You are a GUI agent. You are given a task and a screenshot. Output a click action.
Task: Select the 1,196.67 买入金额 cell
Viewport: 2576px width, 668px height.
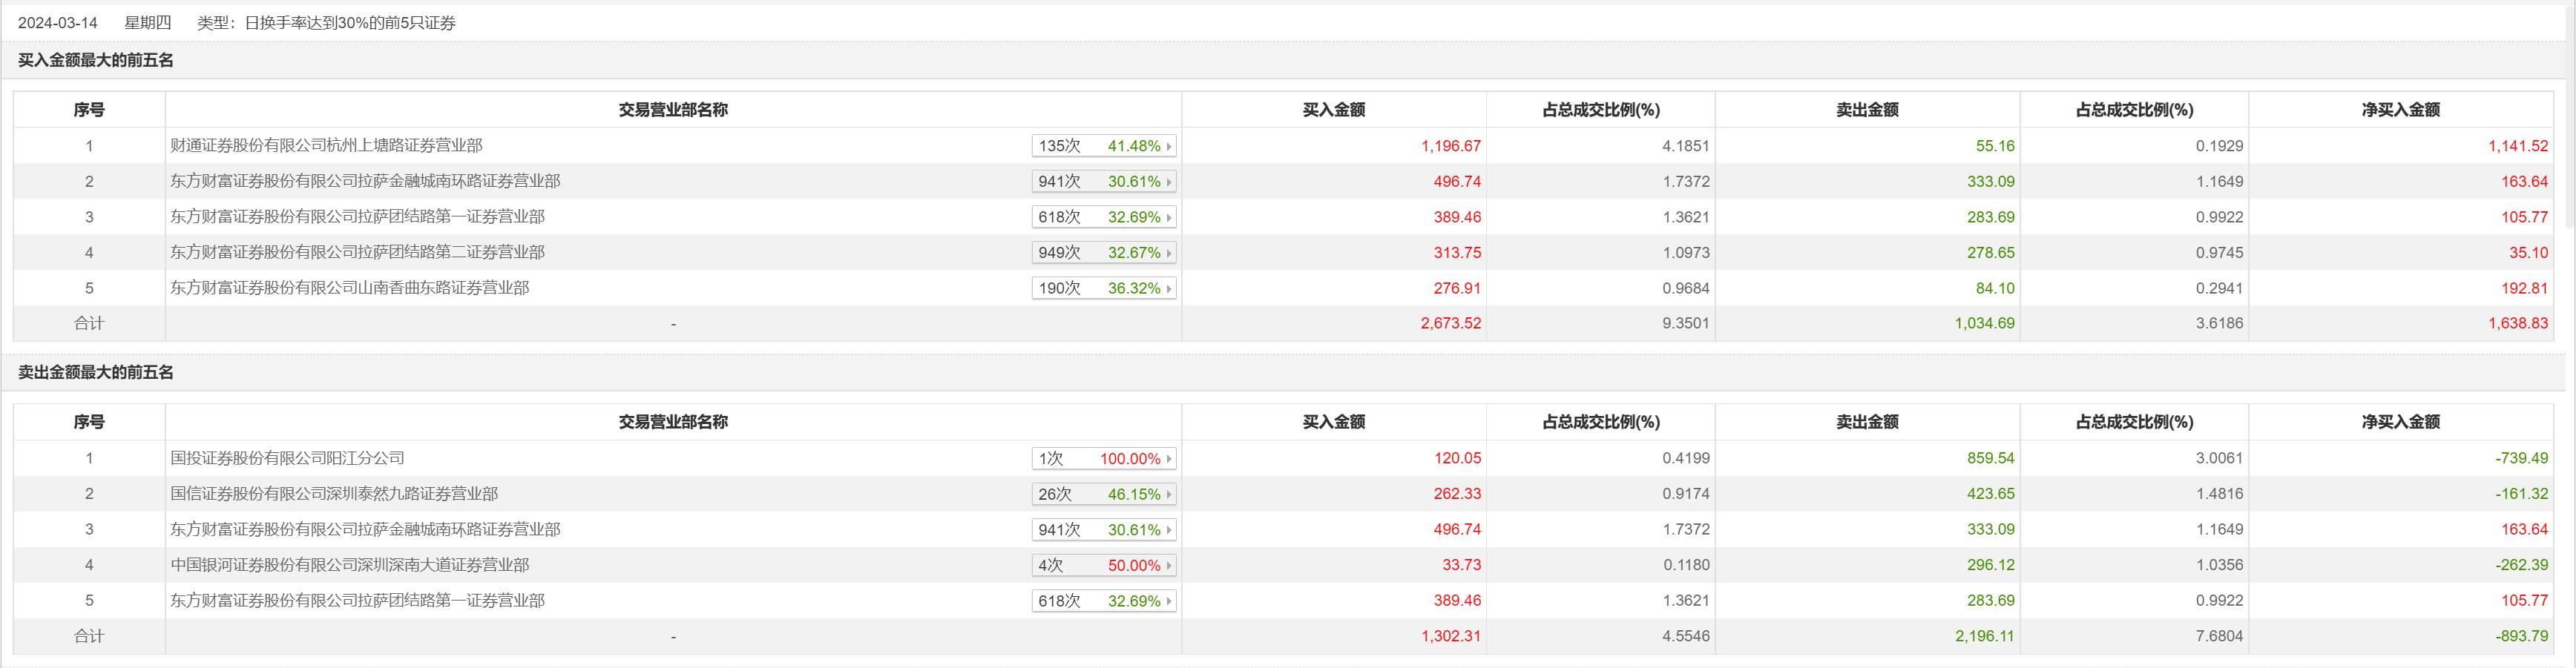[x=1450, y=146]
